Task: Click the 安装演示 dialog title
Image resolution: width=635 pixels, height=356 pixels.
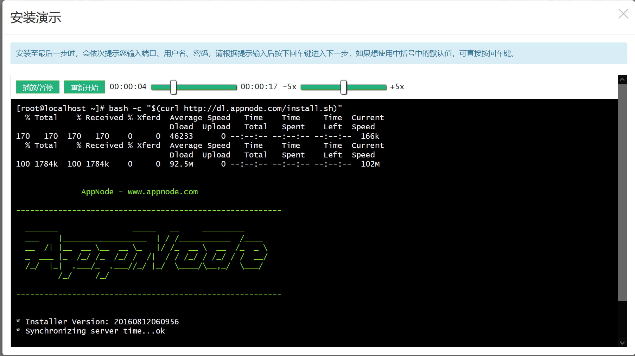Action: click(x=36, y=18)
